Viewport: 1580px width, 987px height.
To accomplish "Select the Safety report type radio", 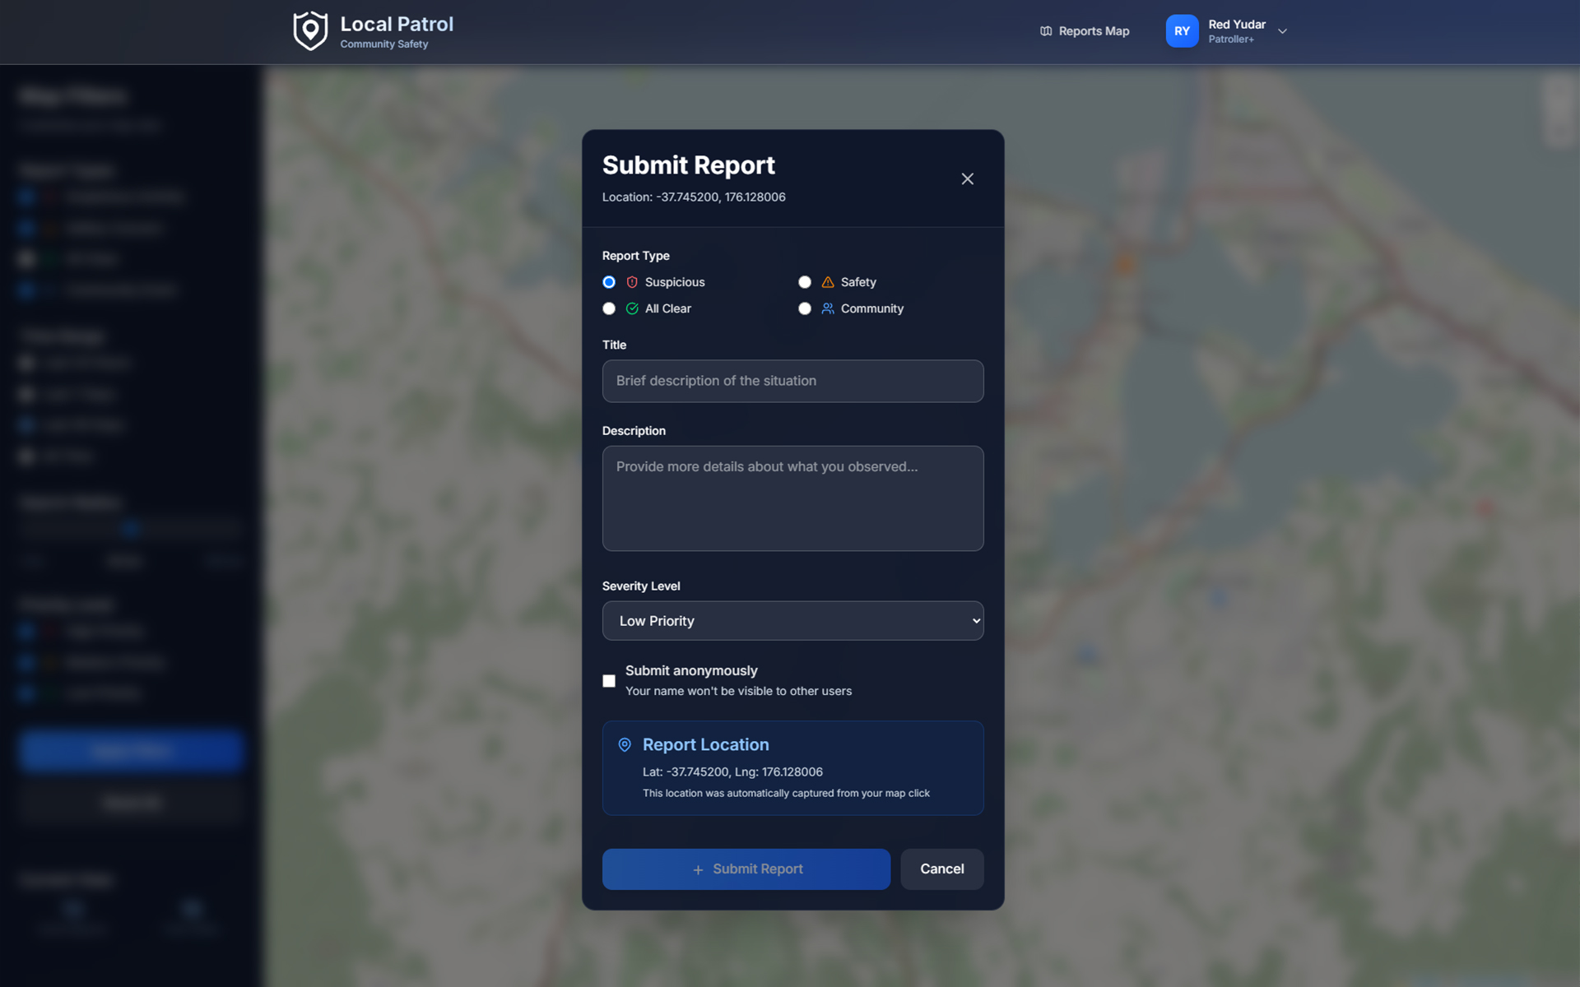I will point(805,282).
